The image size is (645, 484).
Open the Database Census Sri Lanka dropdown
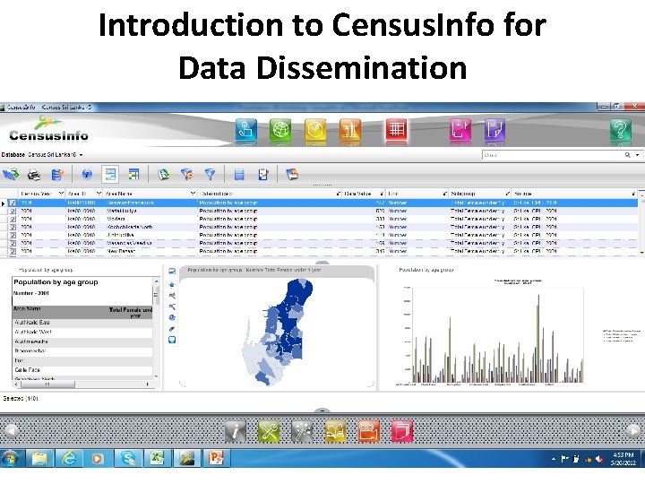tap(81, 155)
